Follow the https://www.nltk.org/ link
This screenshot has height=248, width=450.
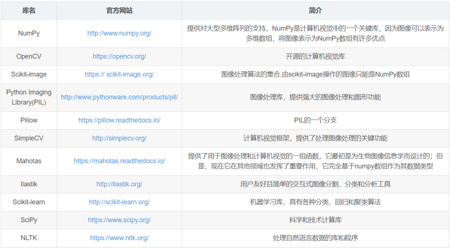click(x=119, y=238)
